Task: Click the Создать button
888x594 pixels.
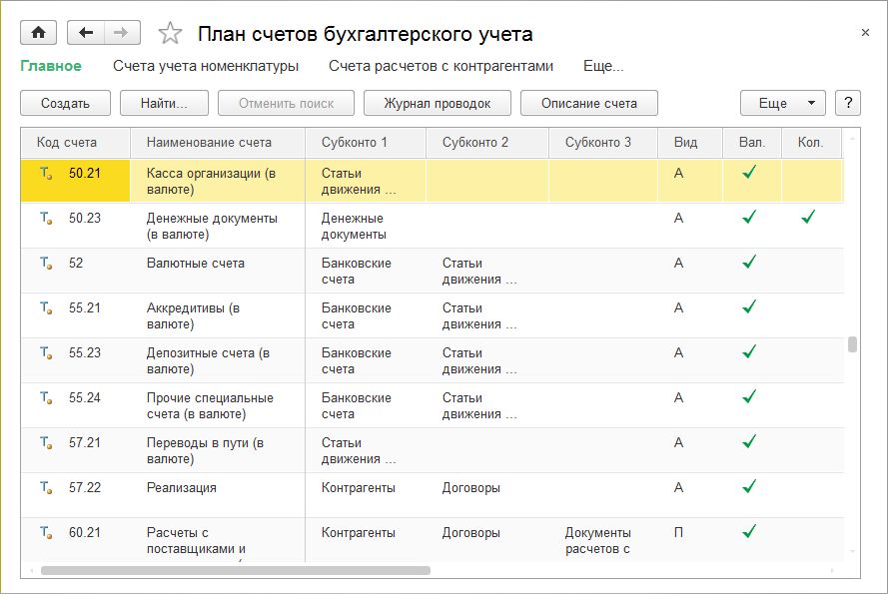Action: pos(65,103)
